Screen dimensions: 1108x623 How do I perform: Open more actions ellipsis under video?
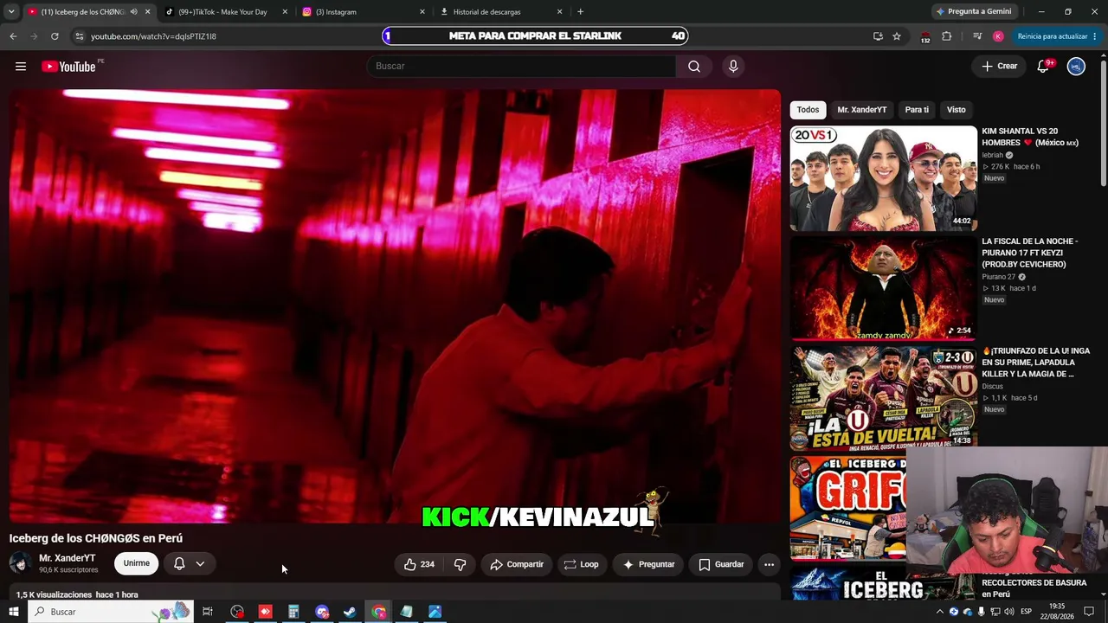coord(769,564)
